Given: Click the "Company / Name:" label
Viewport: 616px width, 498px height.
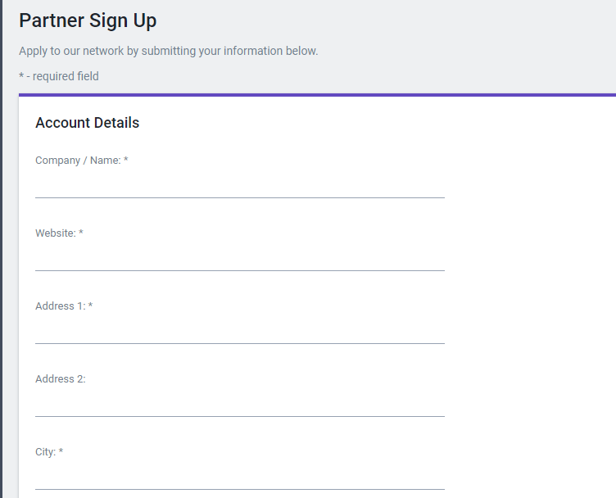Looking at the screenshot, I should (x=78, y=161).
